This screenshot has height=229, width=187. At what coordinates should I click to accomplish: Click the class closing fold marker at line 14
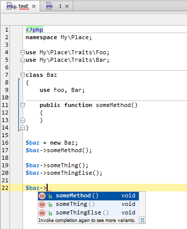tap(23, 128)
